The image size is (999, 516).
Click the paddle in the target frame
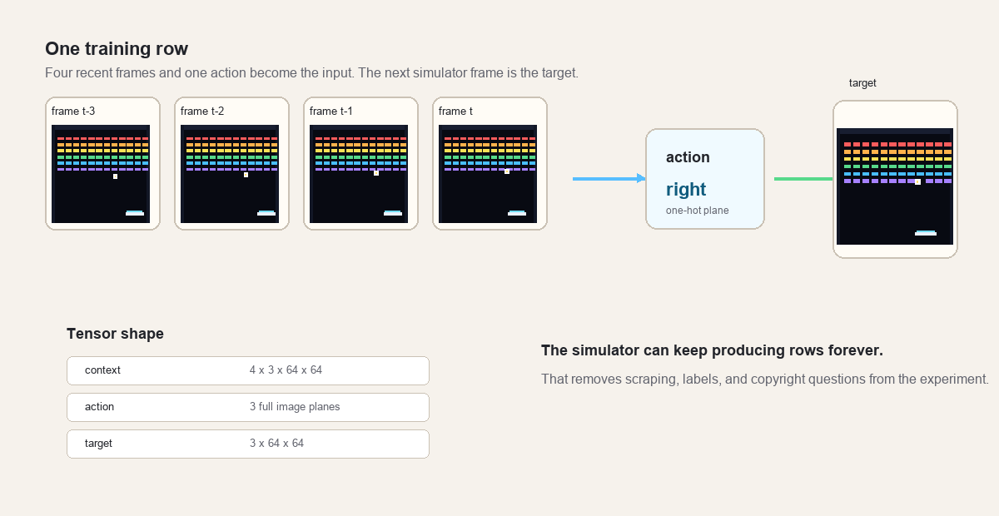click(x=926, y=233)
